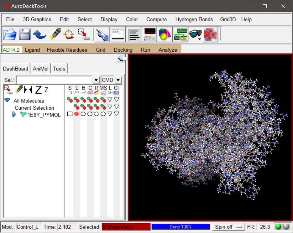
Task: Toggle ribbon display for 1E8Y_PYMOL
Action: [x=97, y=114]
